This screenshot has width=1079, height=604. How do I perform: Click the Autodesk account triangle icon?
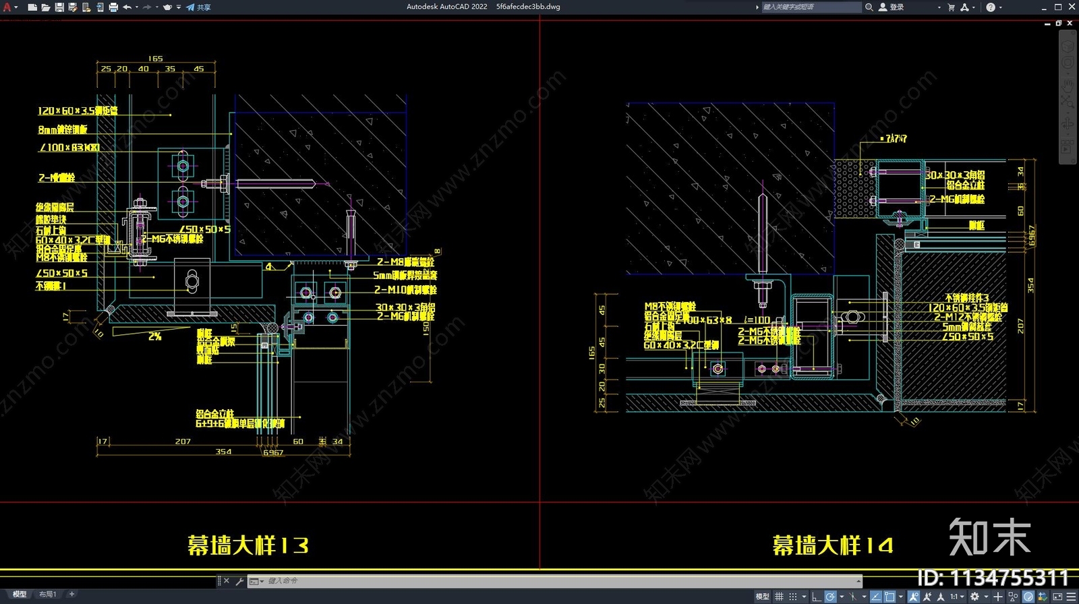click(964, 7)
